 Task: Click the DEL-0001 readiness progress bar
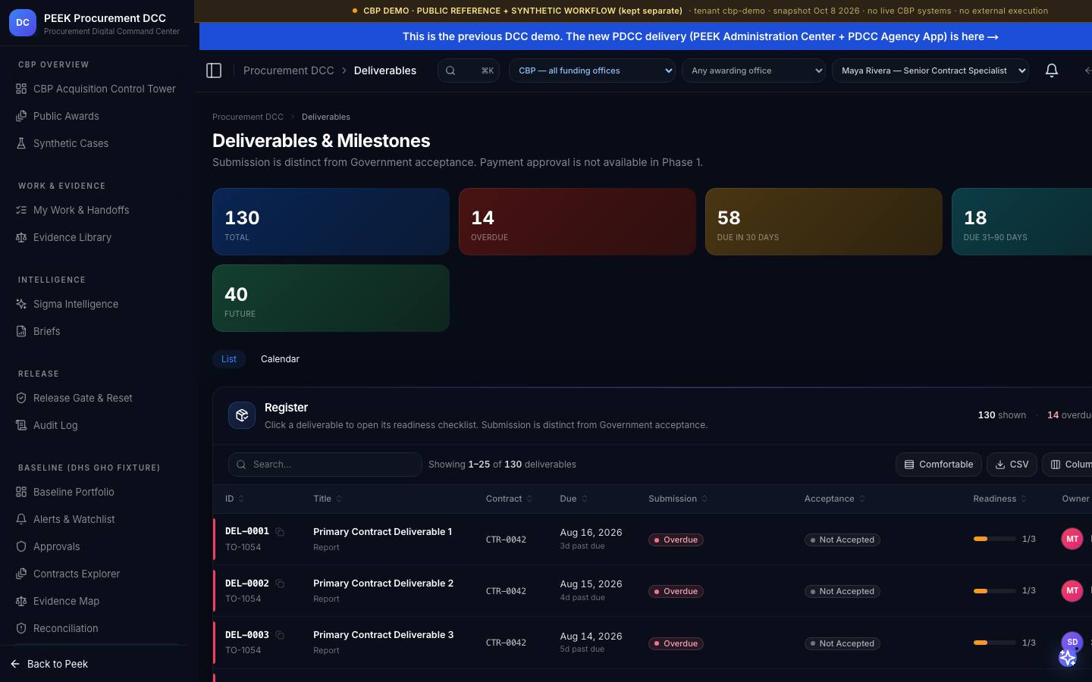pyautogui.click(x=994, y=539)
